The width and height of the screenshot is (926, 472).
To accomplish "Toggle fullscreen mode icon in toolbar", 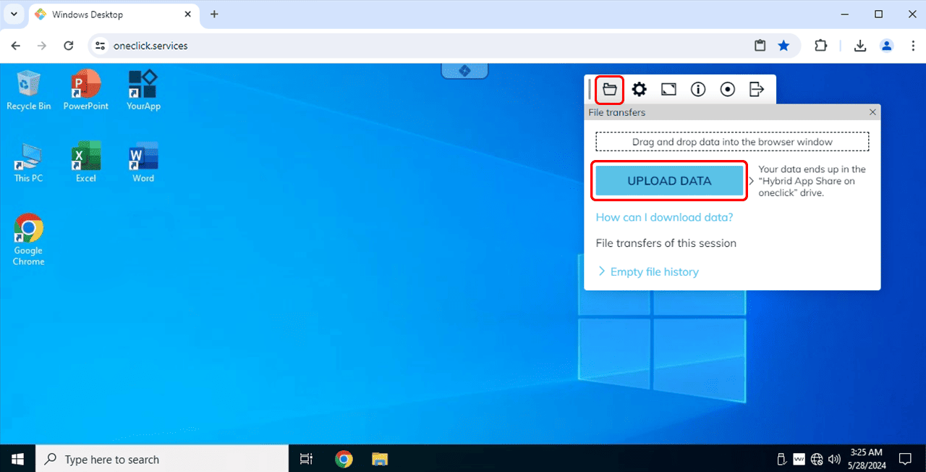I will [x=668, y=89].
